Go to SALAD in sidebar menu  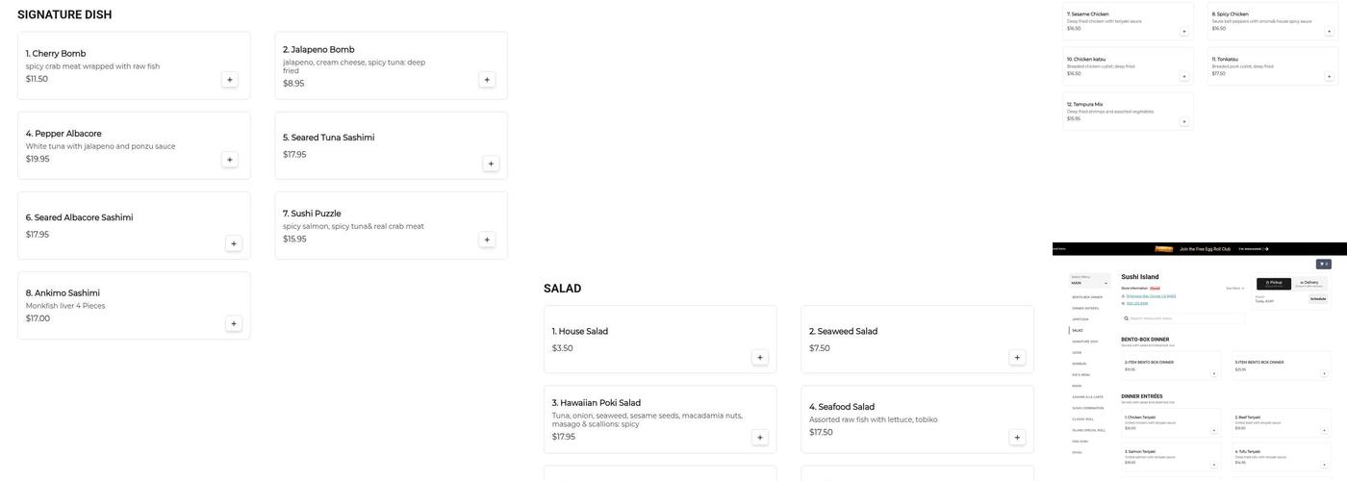pyautogui.click(x=1078, y=330)
